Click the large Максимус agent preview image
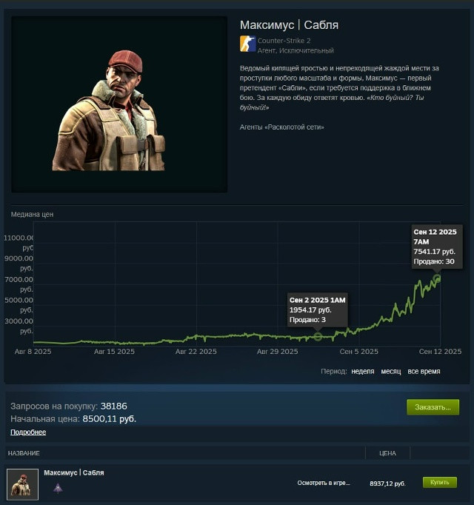 [x=119, y=104]
